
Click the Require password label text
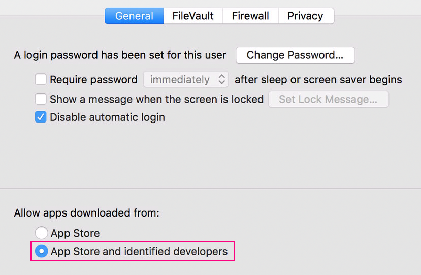pyautogui.click(x=93, y=80)
